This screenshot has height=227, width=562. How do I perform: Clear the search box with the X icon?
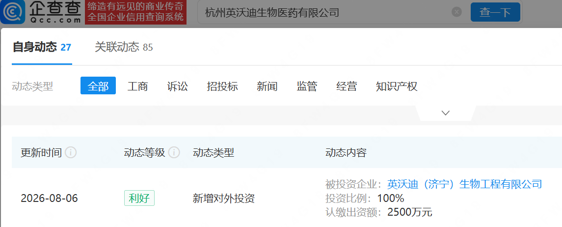point(456,12)
